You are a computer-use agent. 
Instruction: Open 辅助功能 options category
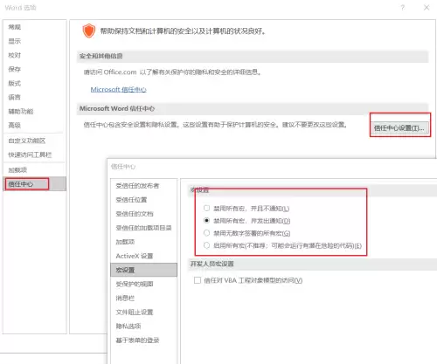point(21,111)
